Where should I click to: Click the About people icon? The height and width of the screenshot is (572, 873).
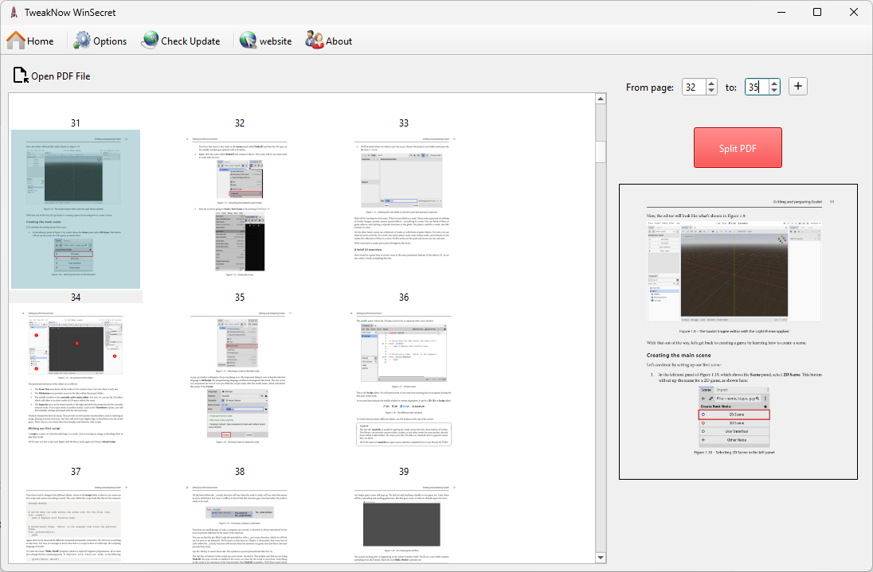pyautogui.click(x=314, y=41)
